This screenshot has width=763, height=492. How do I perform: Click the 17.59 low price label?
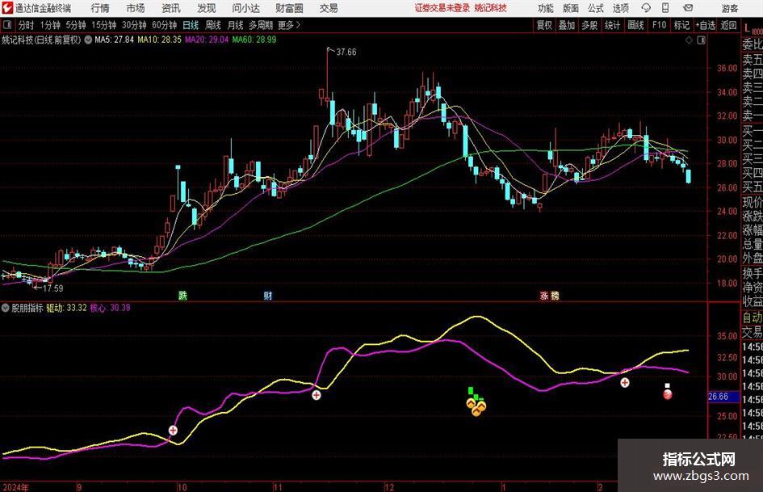[x=53, y=288]
